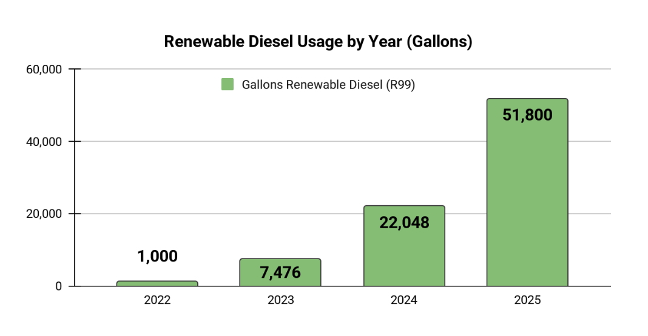Click the y-axis label '20,000'

click(44, 214)
